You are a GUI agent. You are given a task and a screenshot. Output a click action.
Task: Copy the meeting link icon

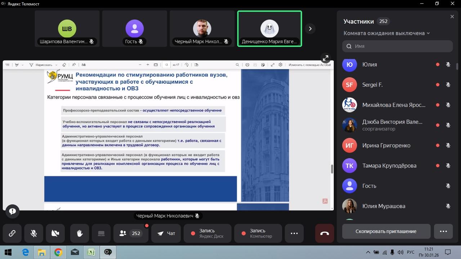click(x=12, y=233)
